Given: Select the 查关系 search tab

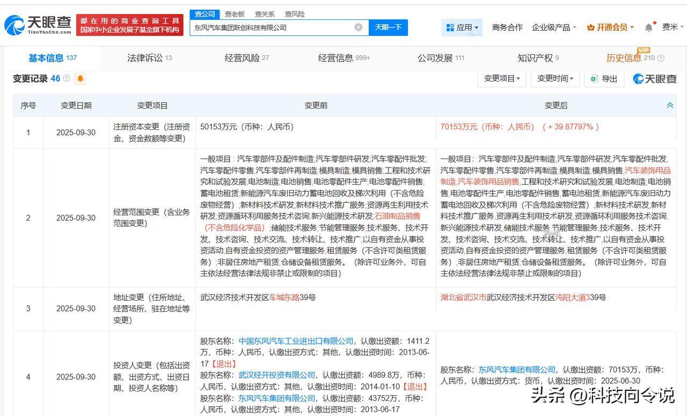Looking at the screenshot, I should point(265,14).
